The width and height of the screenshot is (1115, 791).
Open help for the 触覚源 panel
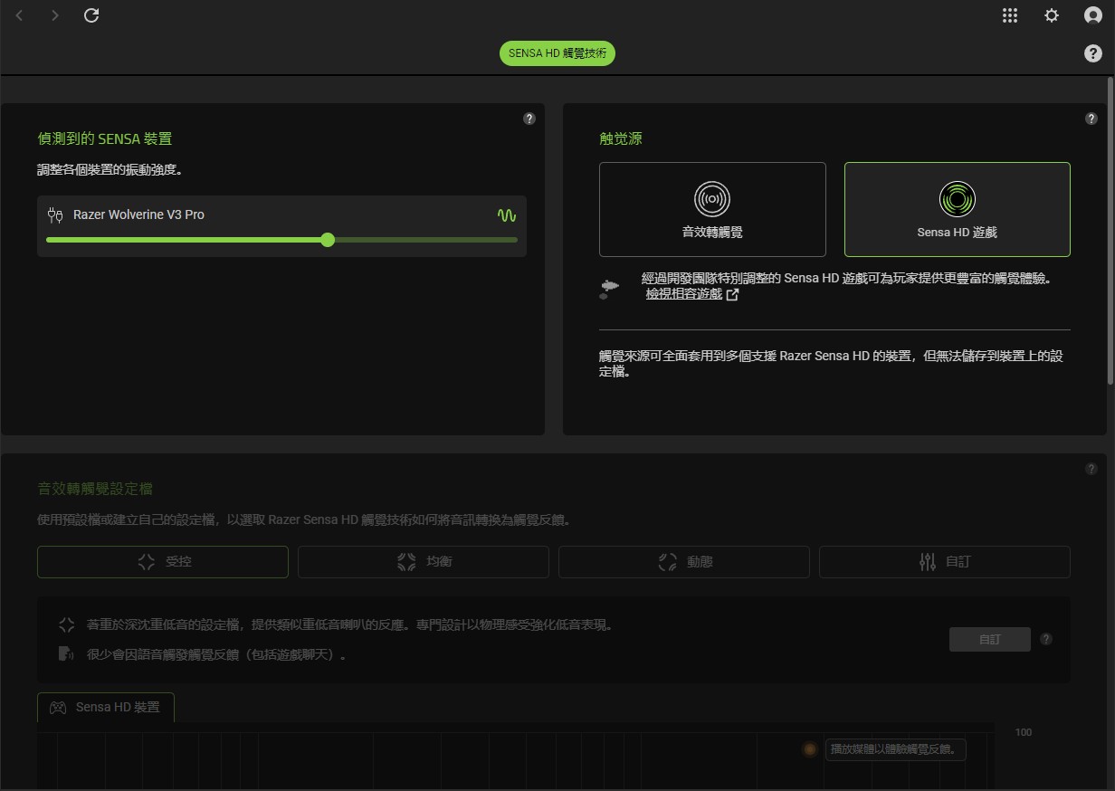click(x=1091, y=119)
